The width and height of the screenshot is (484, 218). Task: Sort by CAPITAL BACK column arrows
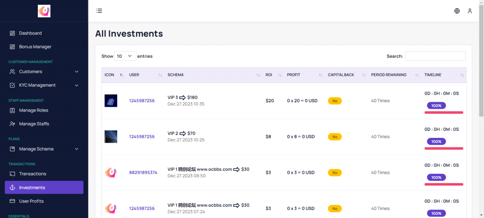[363, 75]
